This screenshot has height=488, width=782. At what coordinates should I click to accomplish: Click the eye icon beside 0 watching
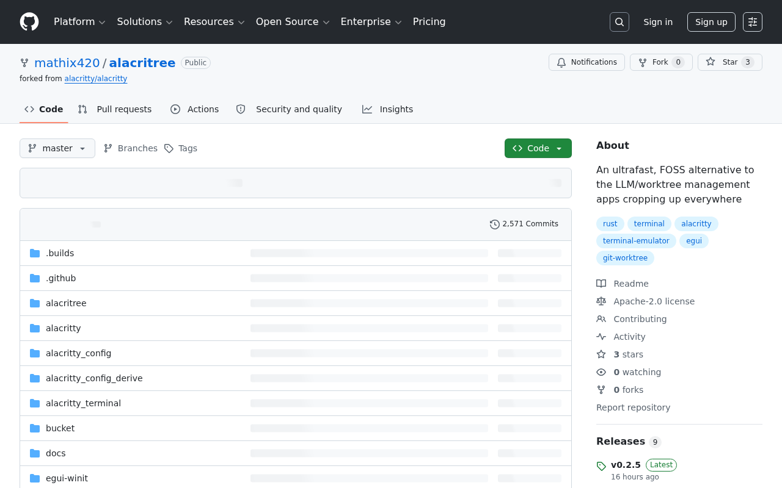(601, 372)
